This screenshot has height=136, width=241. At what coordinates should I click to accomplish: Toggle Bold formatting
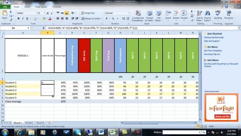coord(18,19)
